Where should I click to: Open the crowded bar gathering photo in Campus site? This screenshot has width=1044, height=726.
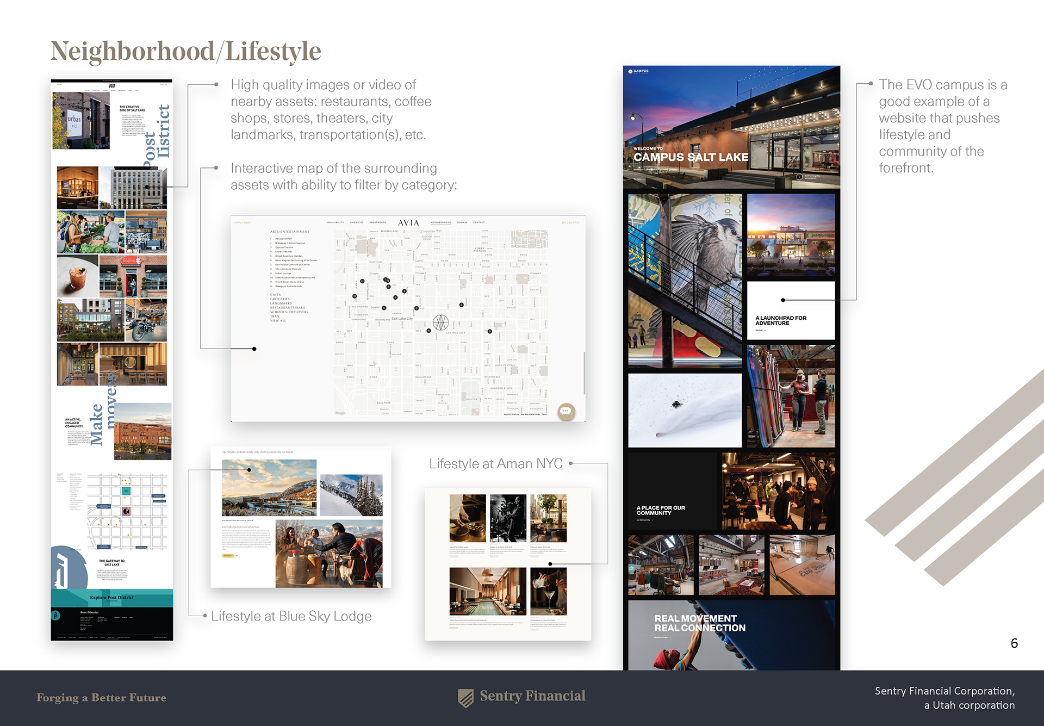[778, 491]
